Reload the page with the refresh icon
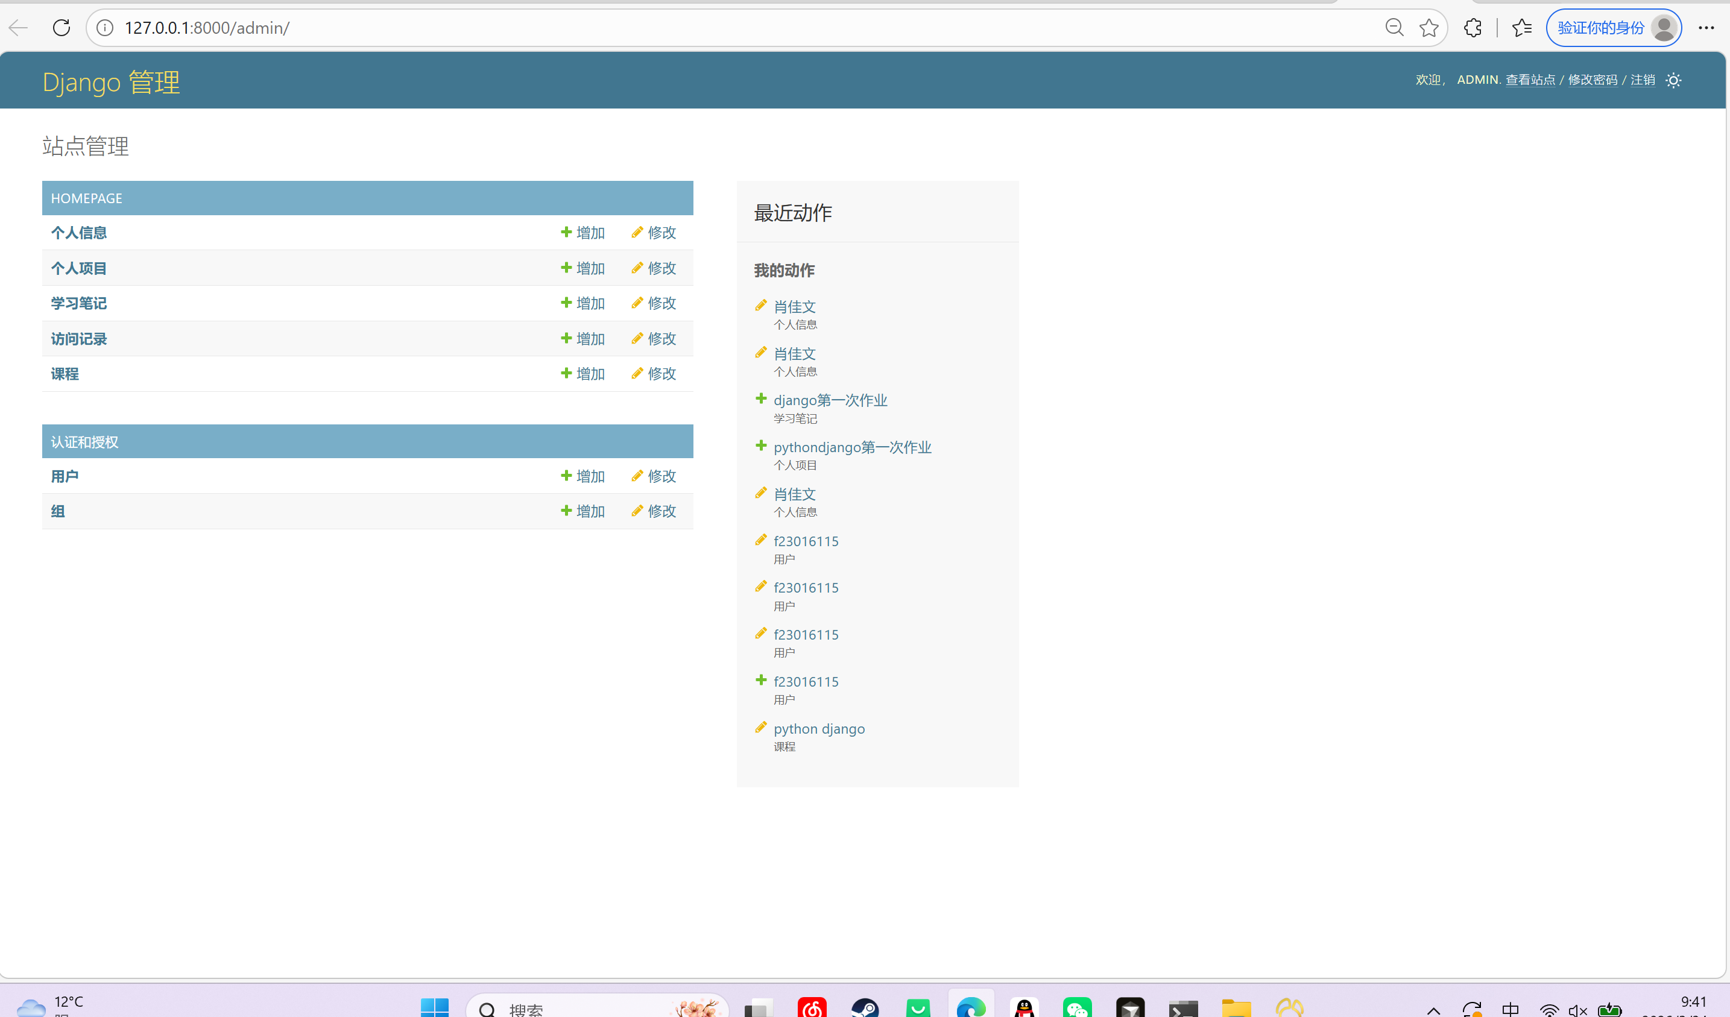Screen dimensions: 1730x1017 [61, 28]
